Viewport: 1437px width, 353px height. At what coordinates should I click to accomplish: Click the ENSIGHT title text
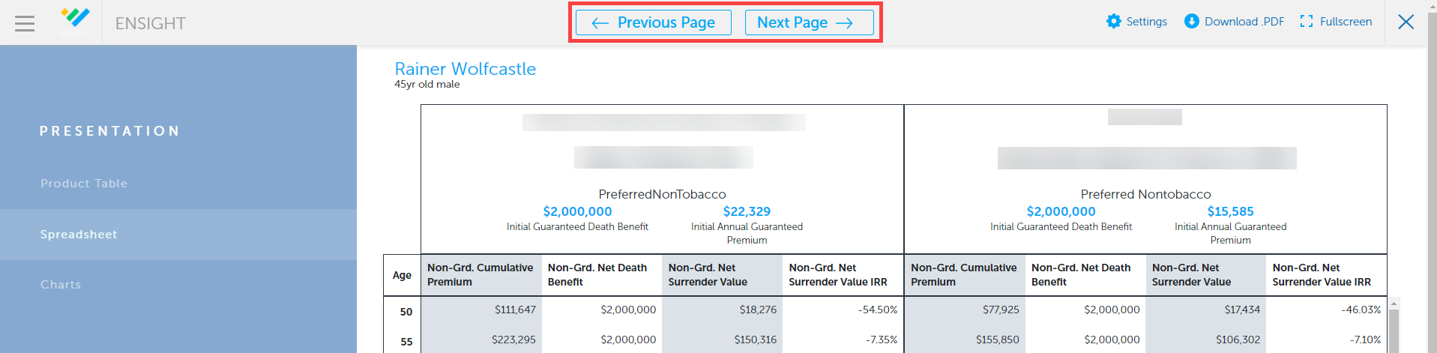click(x=151, y=23)
